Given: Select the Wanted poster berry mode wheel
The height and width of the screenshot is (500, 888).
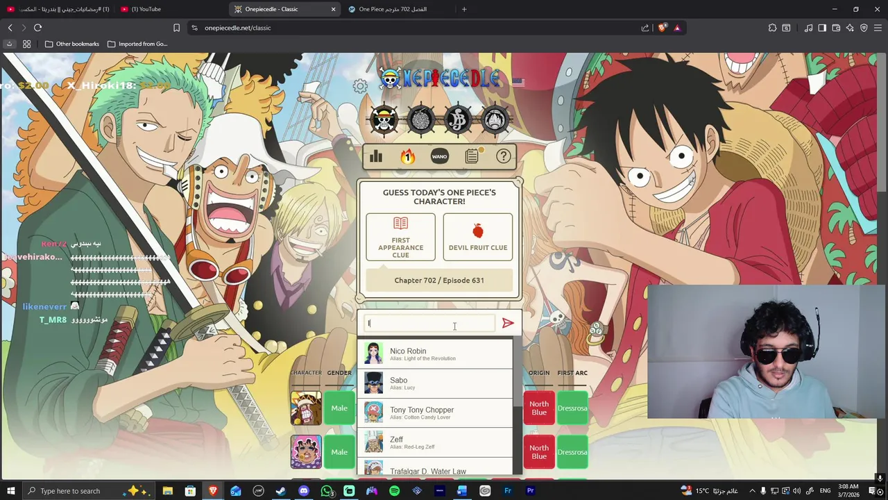Looking at the screenshot, I should click(x=458, y=119).
